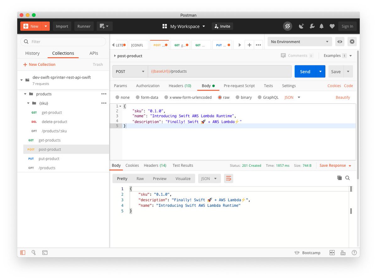Open Manage Environments gear icon
Image resolution: width=377 pixels, height=280 pixels.
tap(352, 42)
